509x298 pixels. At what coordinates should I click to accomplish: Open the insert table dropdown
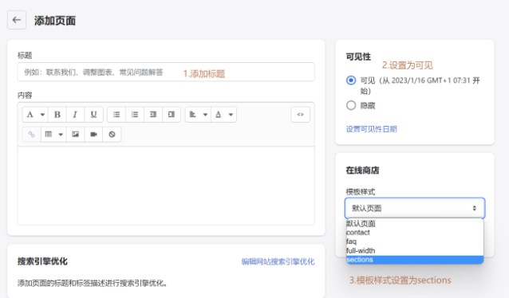coord(53,134)
